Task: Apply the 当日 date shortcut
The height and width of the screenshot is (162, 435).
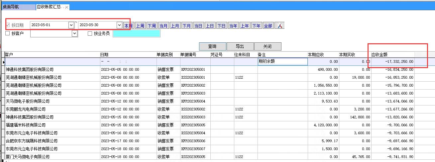Action: point(198,26)
